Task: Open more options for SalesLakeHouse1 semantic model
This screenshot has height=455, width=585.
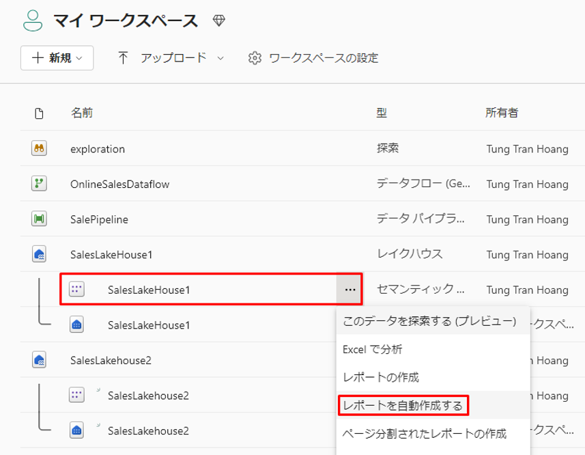Action: 350,290
